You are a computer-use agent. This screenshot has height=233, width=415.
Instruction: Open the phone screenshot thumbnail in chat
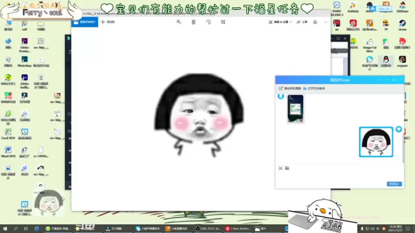coord(295,109)
